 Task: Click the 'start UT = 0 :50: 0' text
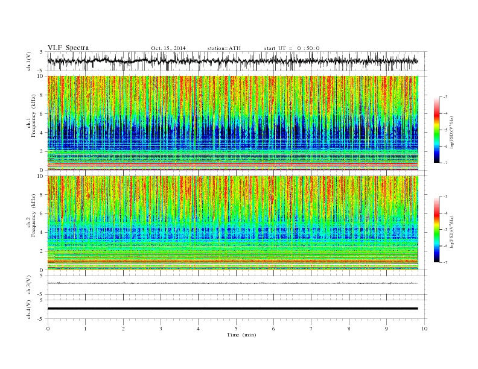(x=292, y=48)
